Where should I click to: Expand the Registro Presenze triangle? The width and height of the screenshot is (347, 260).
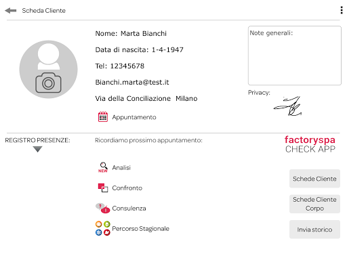pyautogui.click(x=37, y=149)
